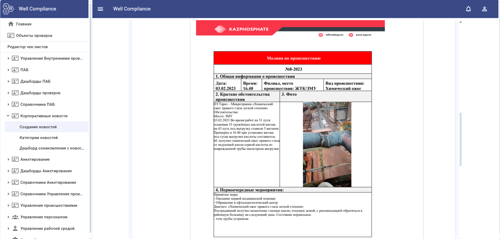Click the home icon next to Главная

tap(11, 24)
